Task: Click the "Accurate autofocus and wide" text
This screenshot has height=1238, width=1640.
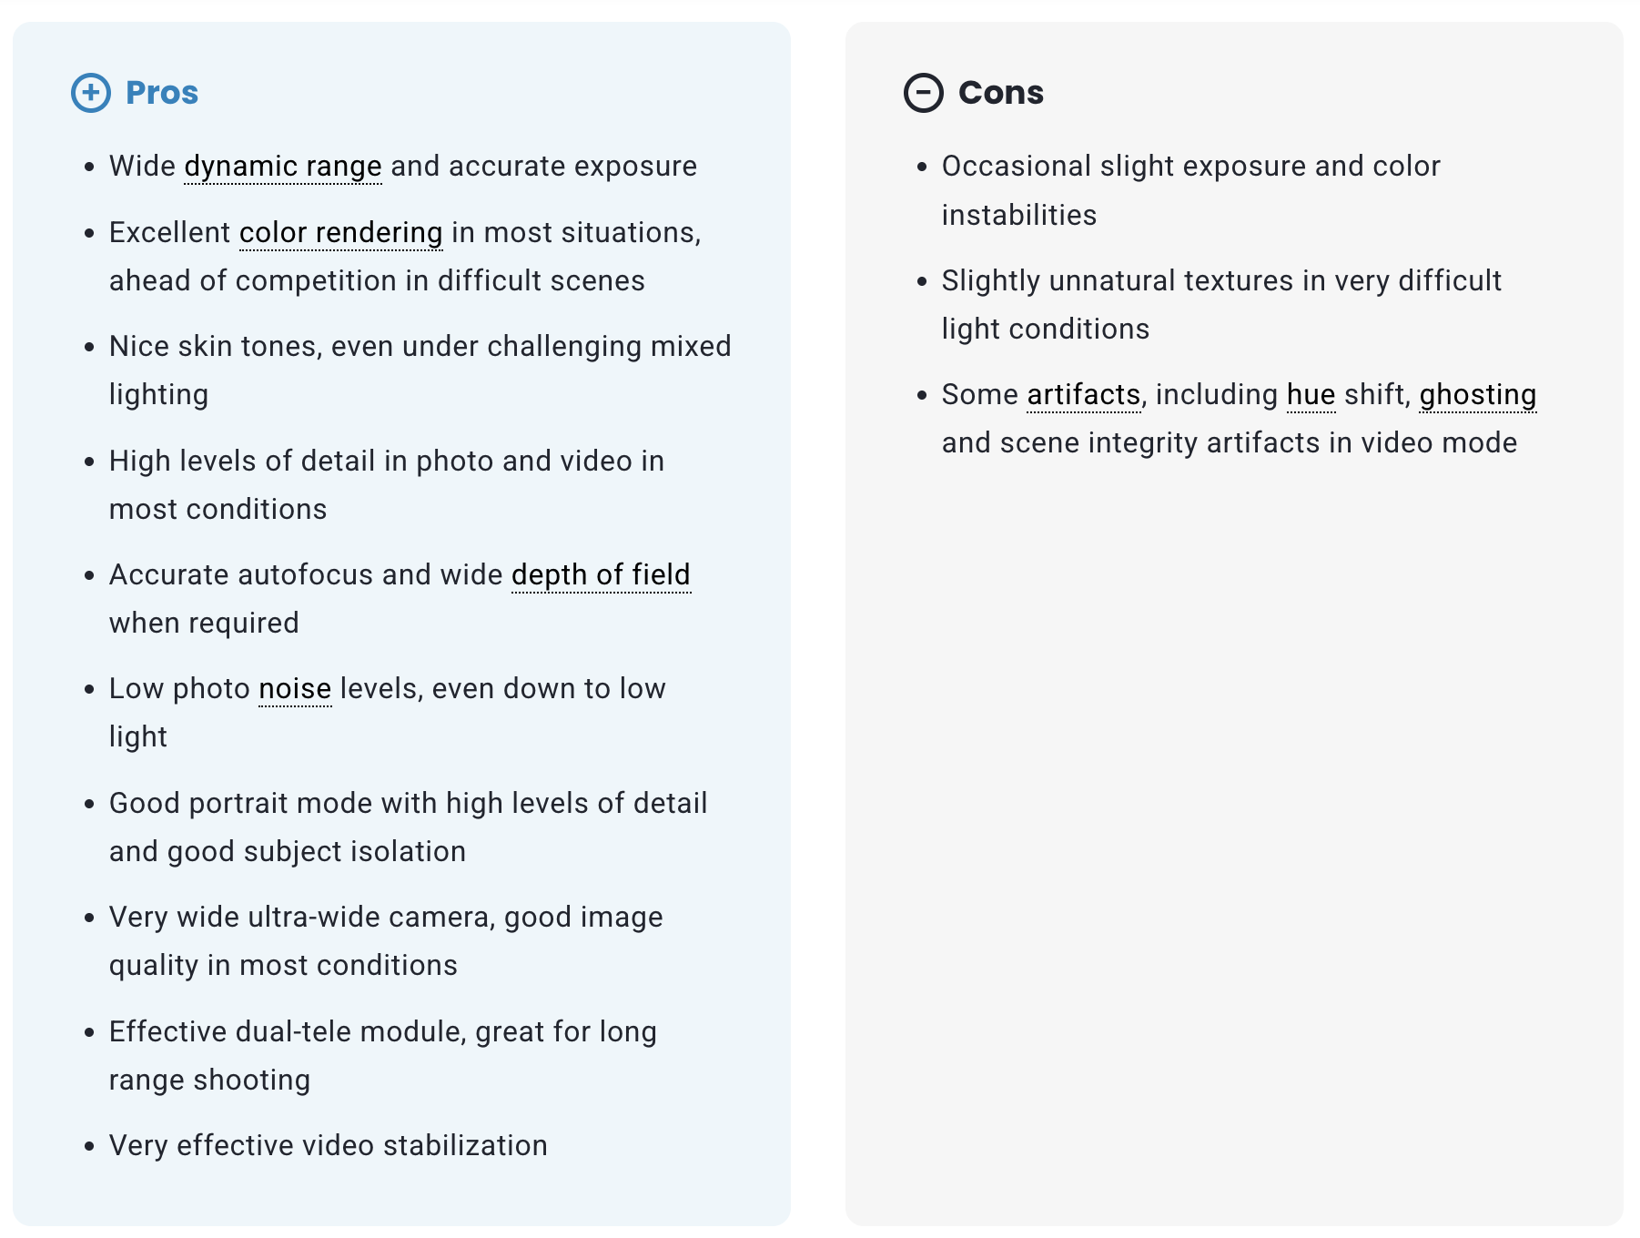Action: pyautogui.click(x=306, y=575)
